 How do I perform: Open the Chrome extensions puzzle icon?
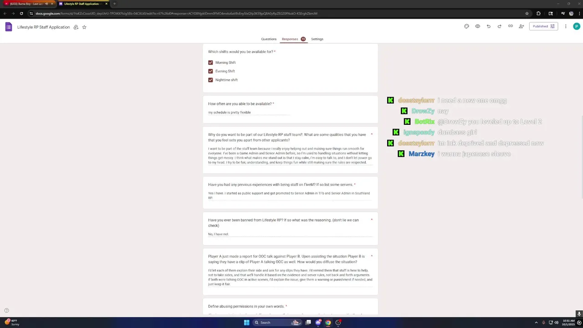(x=538, y=13)
